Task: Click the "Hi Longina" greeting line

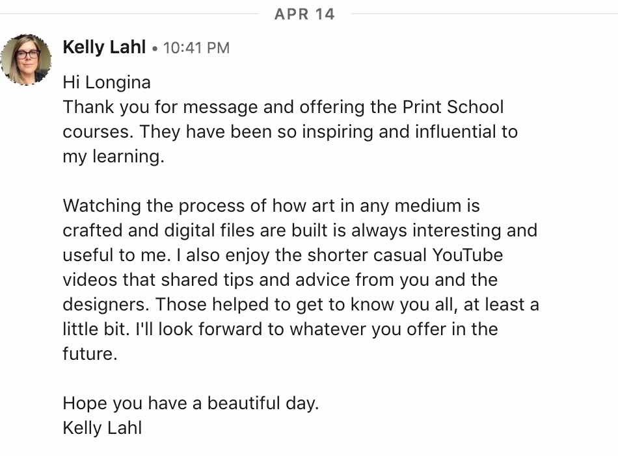Action: (107, 82)
